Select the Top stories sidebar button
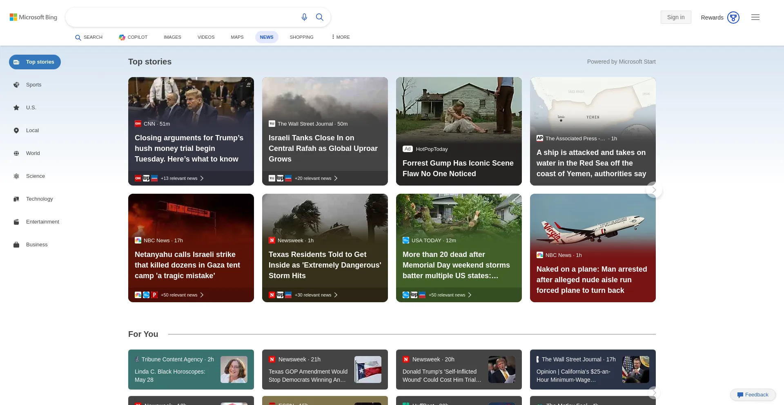Viewport: 784px width, 405px height. (35, 62)
